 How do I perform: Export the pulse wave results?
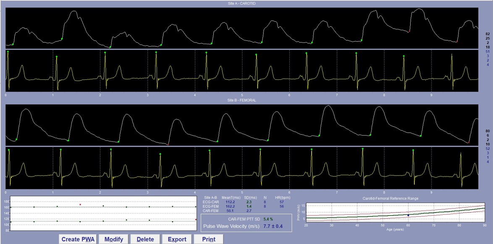(x=177, y=239)
